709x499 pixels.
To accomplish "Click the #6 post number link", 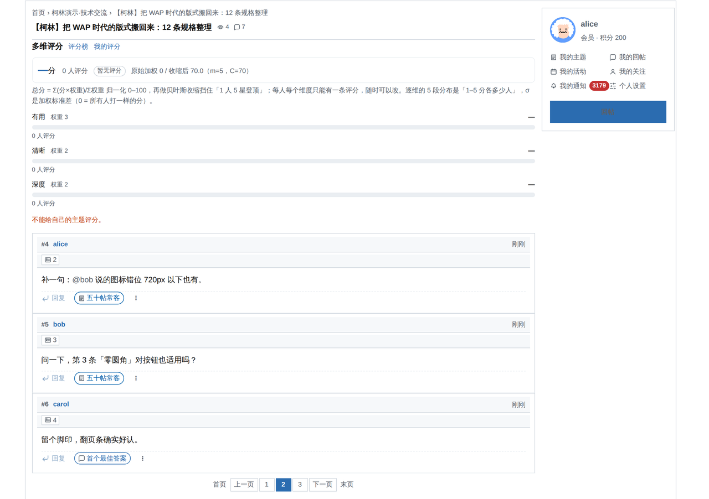I will [45, 404].
